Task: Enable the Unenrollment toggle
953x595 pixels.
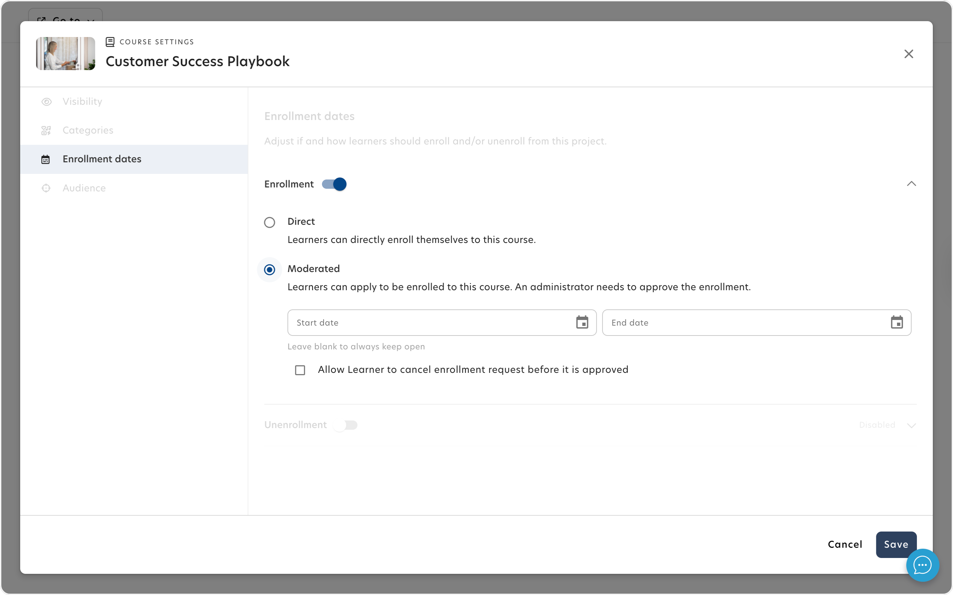Action: click(345, 425)
